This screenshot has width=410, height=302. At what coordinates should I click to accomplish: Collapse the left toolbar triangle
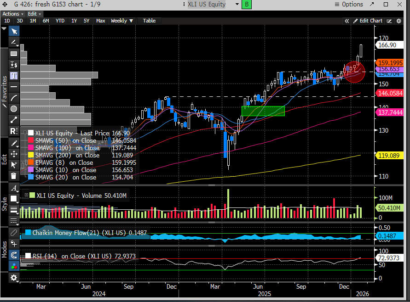(4, 28)
